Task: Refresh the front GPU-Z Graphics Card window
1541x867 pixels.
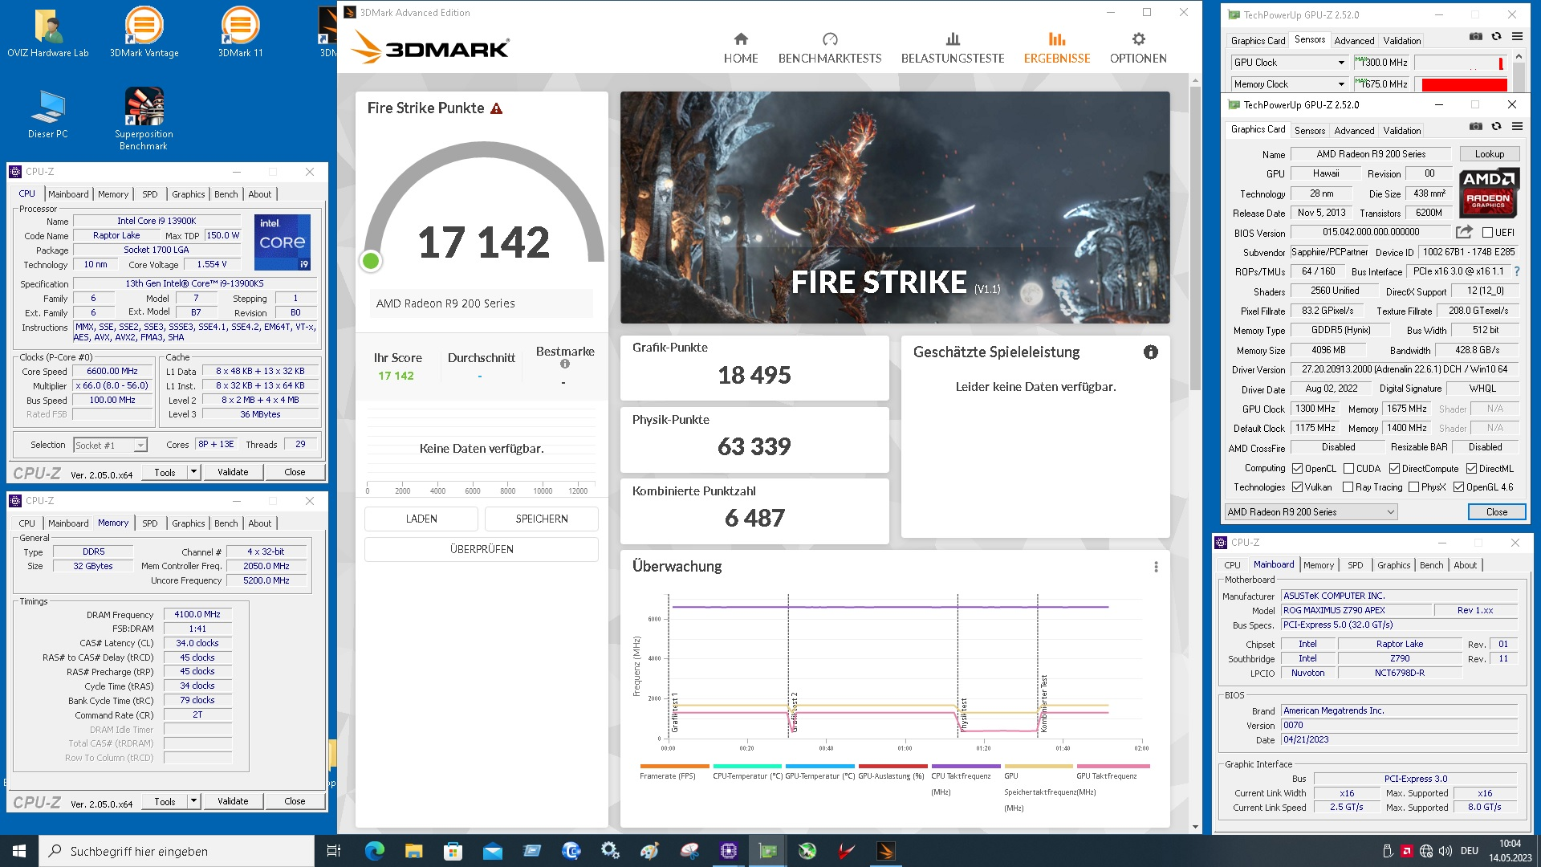Action: click(1496, 127)
